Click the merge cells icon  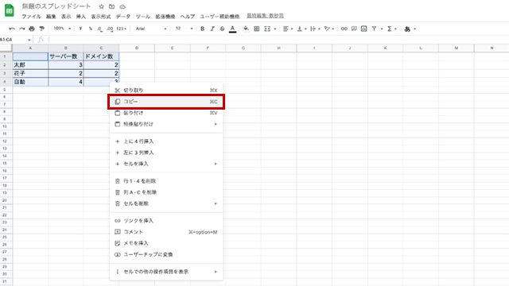pyautogui.click(x=267, y=29)
